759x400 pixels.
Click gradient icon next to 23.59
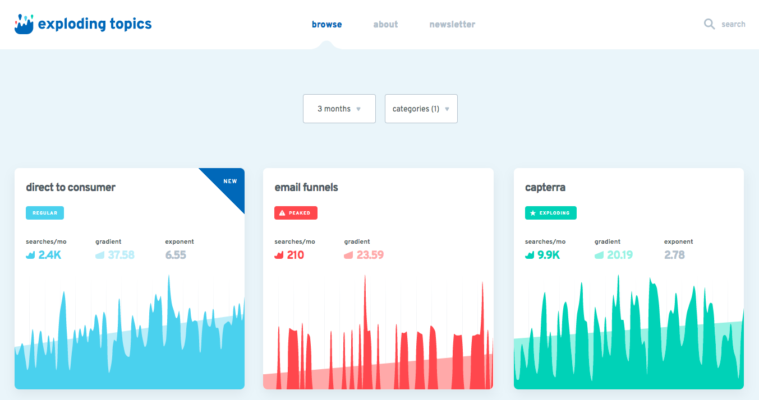pyautogui.click(x=348, y=255)
